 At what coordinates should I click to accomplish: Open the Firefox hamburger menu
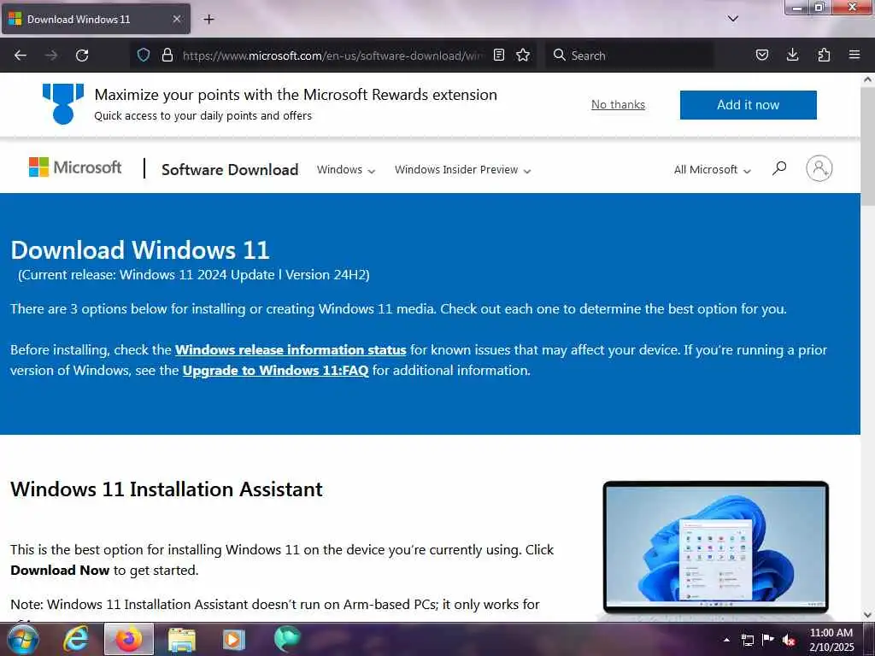point(854,55)
